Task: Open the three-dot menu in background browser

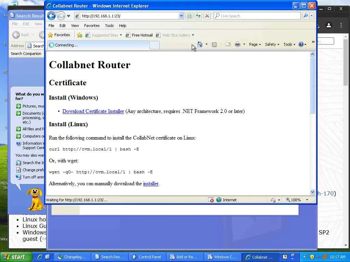Action: [341, 25]
